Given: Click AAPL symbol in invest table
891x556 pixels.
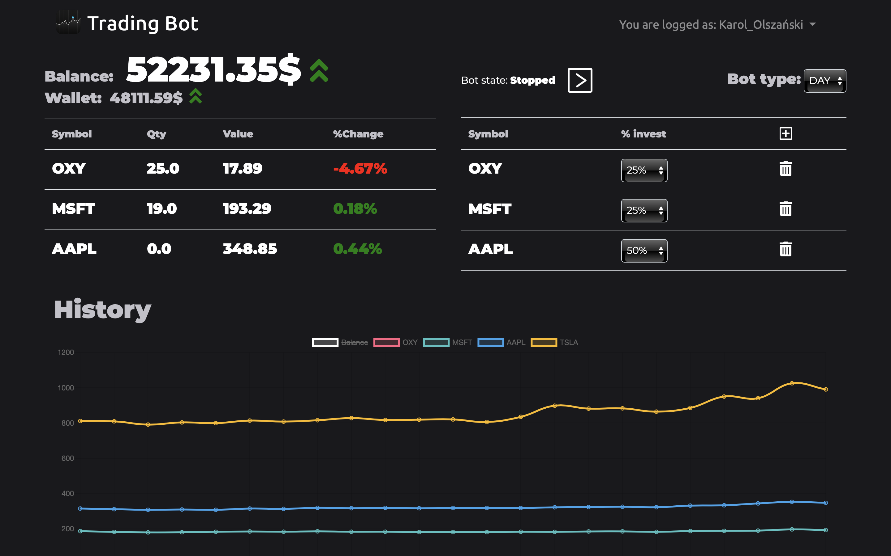Looking at the screenshot, I should pyautogui.click(x=490, y=249).
